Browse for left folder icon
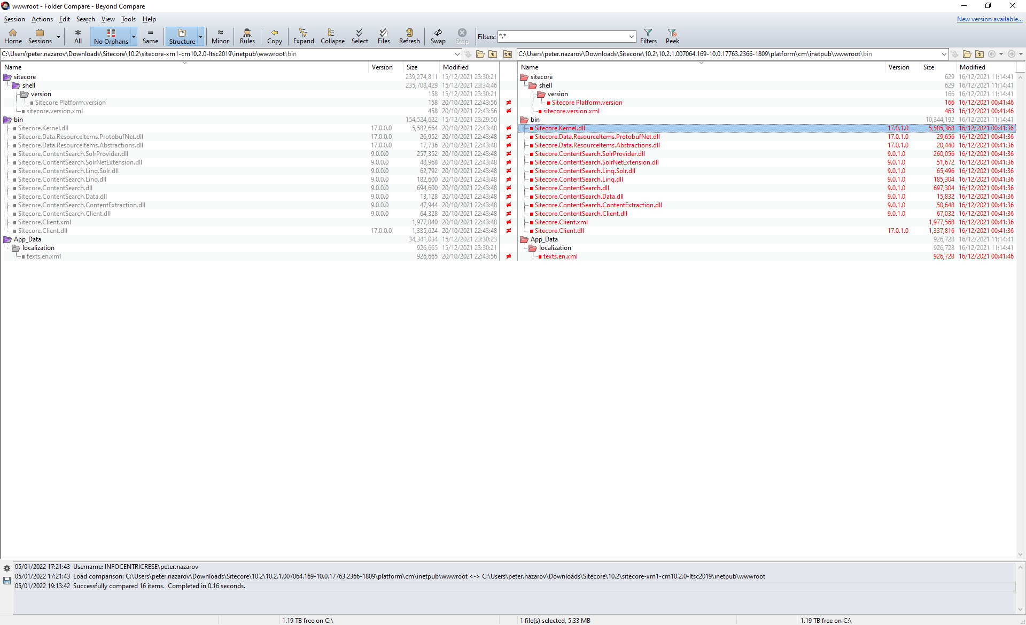1026x625 pixels. [x=480, y=54]
